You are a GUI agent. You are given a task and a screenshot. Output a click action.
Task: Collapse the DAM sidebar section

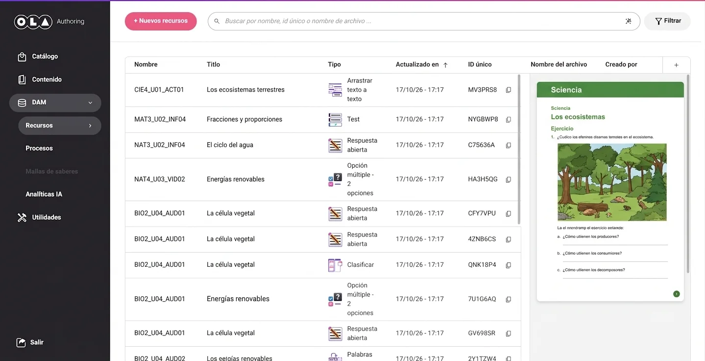click(90, 103)
